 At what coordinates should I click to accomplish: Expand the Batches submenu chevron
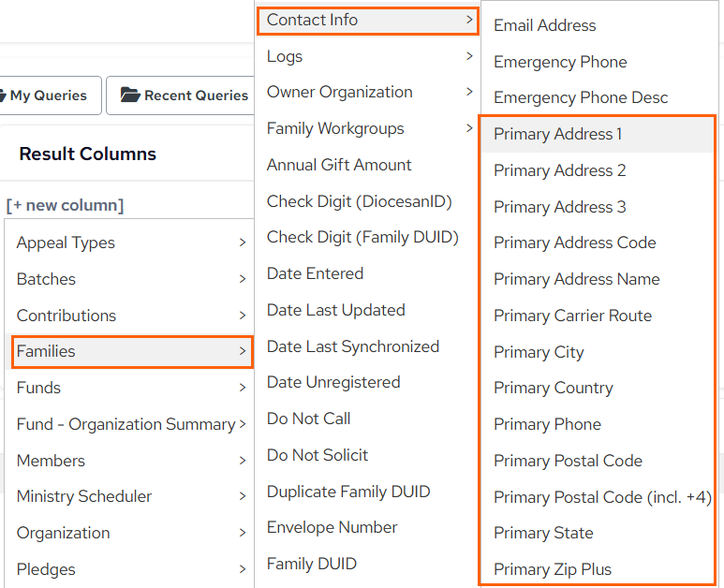[x=243, y=279]
